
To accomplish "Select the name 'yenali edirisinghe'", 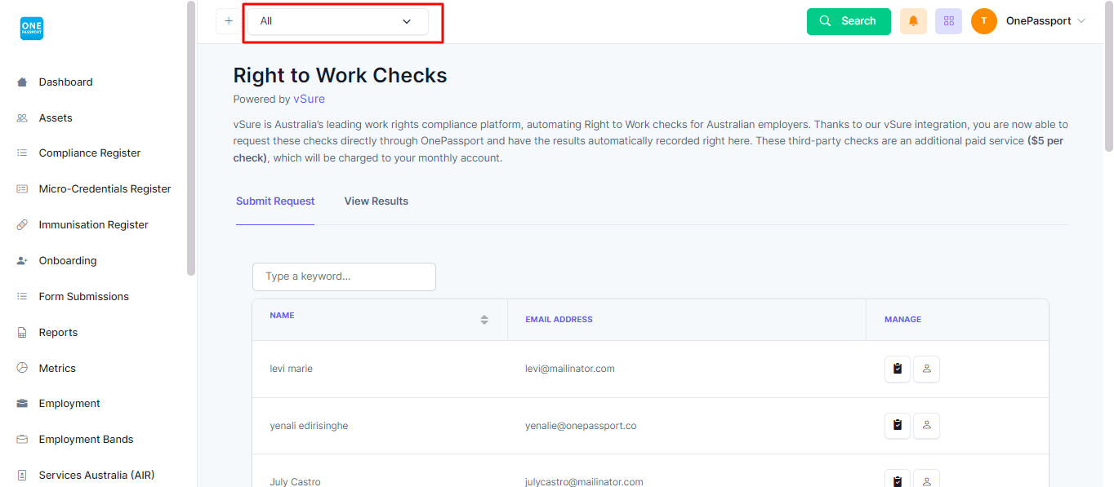I will pyautogui.click(x=309, y=426).
